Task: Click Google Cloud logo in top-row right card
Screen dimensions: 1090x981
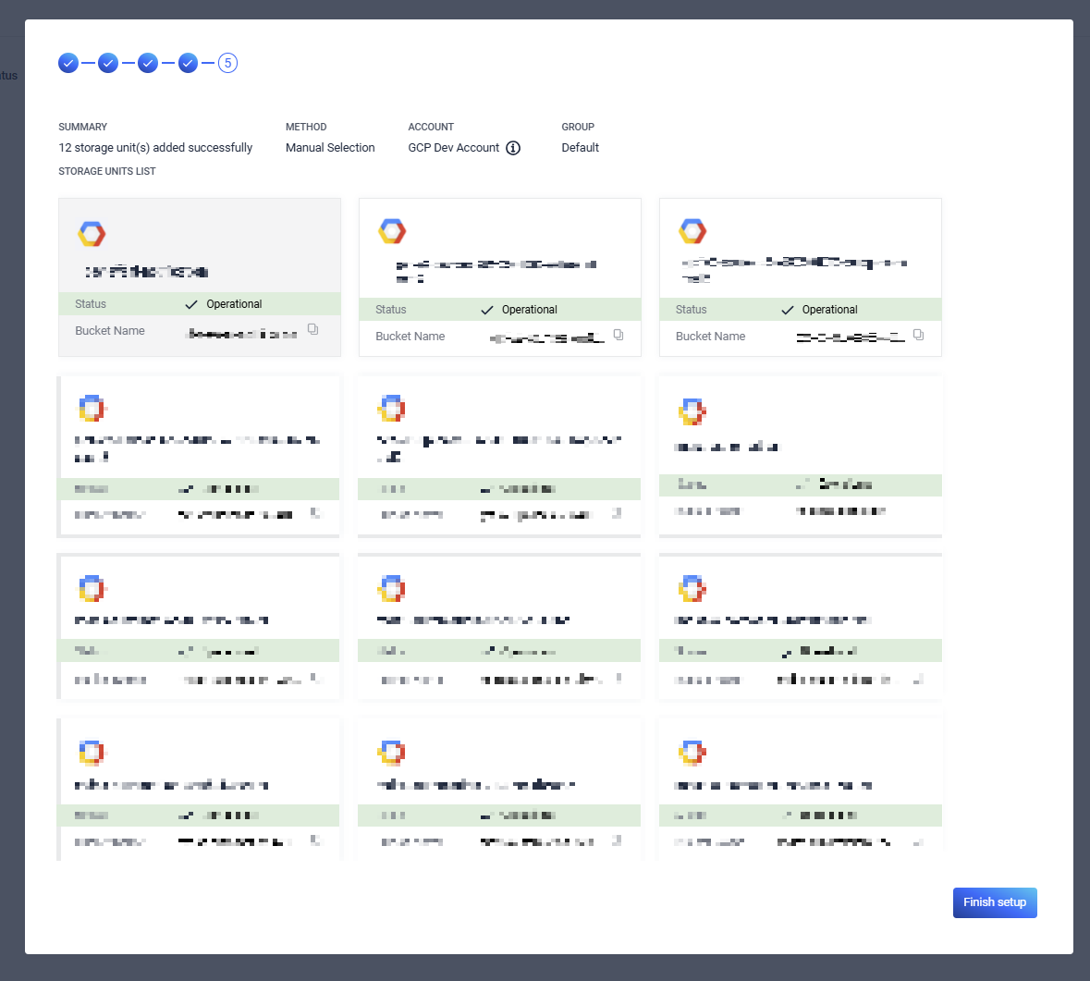Action: pyautogui.click(x=692, y=231)
